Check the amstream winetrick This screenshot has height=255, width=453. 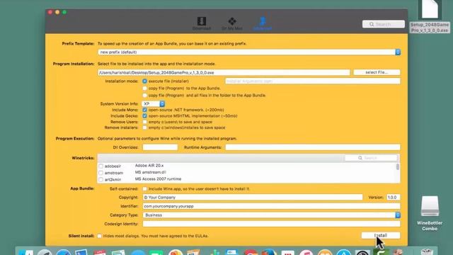point(101,173)
